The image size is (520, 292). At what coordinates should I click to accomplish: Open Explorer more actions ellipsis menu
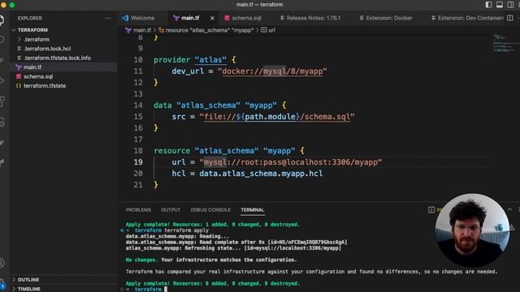[107, 18]
